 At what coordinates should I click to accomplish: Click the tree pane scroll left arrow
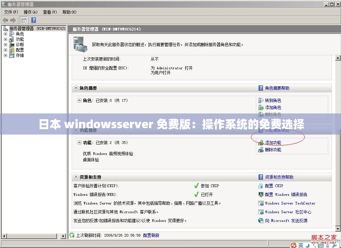[4, 236]
